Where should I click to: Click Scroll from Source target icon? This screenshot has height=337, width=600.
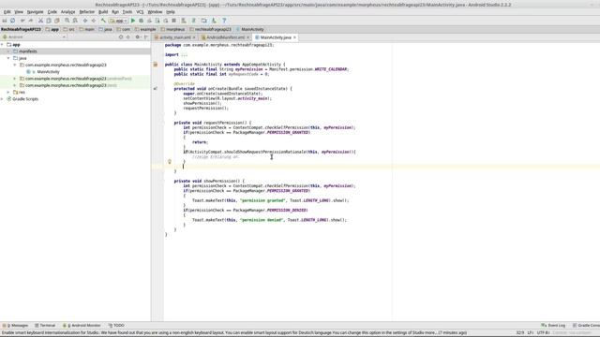coord(121,37)
